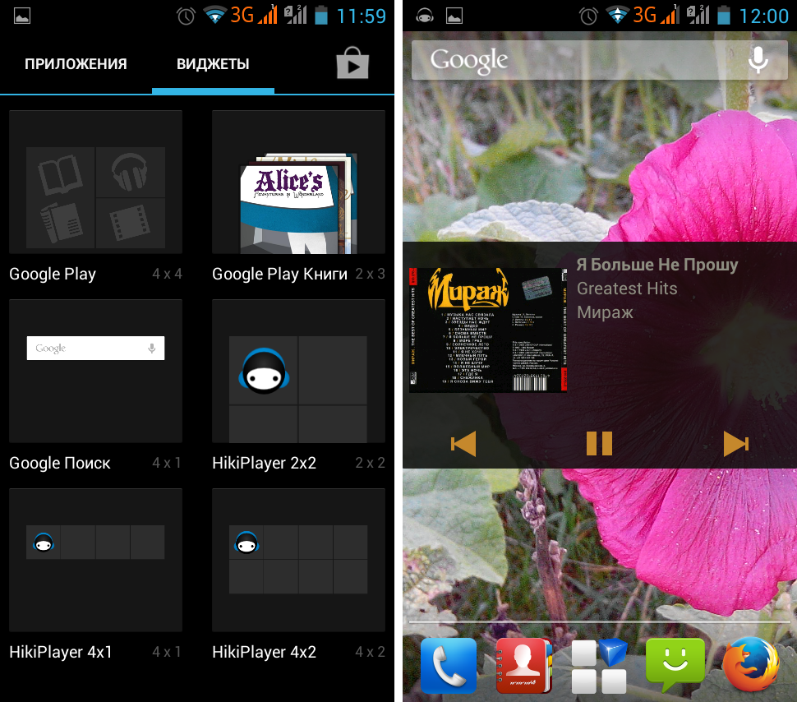Open the Messaging app
This screenshot has width=797, height=702.
pos(675,666)
